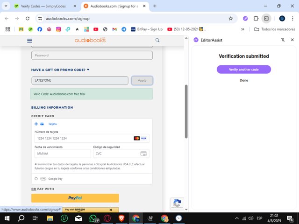Image resolution: width=299 pixels, height=224 pixels.
Task: Open the Chrome three-dot menu
Action: click(292, 19)
